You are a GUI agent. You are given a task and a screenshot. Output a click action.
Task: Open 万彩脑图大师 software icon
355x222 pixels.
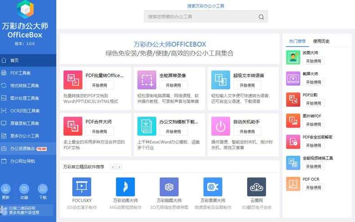[169, 187]
